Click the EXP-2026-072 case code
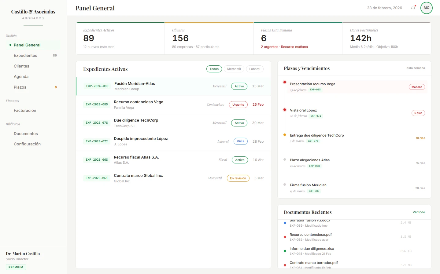Viewport: 440px width, 274px height. [x=97, y=141]
